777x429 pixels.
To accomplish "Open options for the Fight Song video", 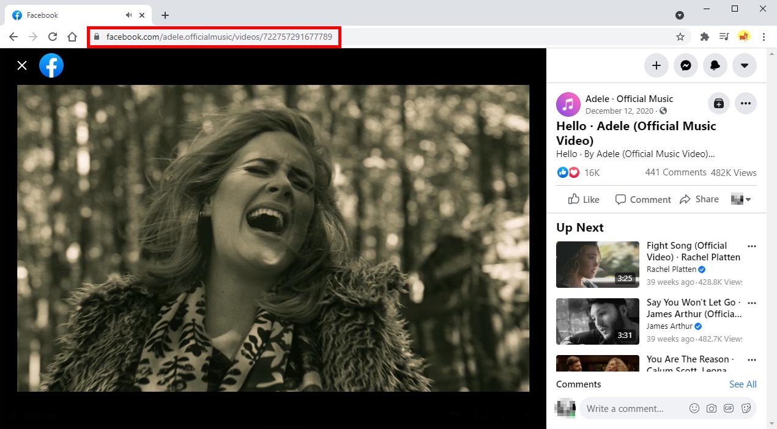I will (752, 246).
